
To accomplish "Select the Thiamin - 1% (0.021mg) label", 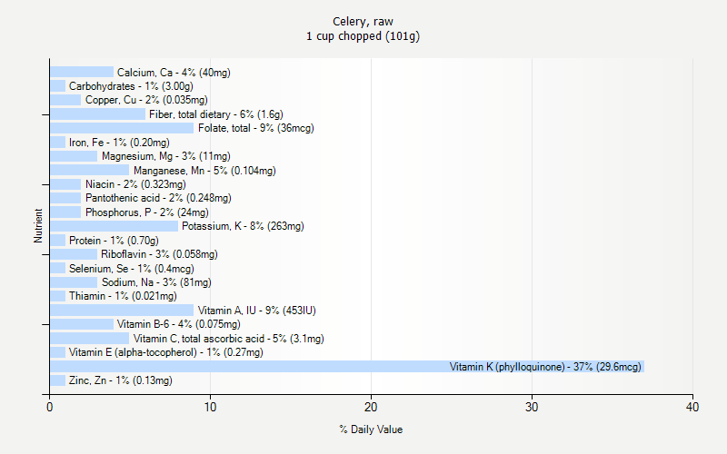I will [x=123, y=296].
